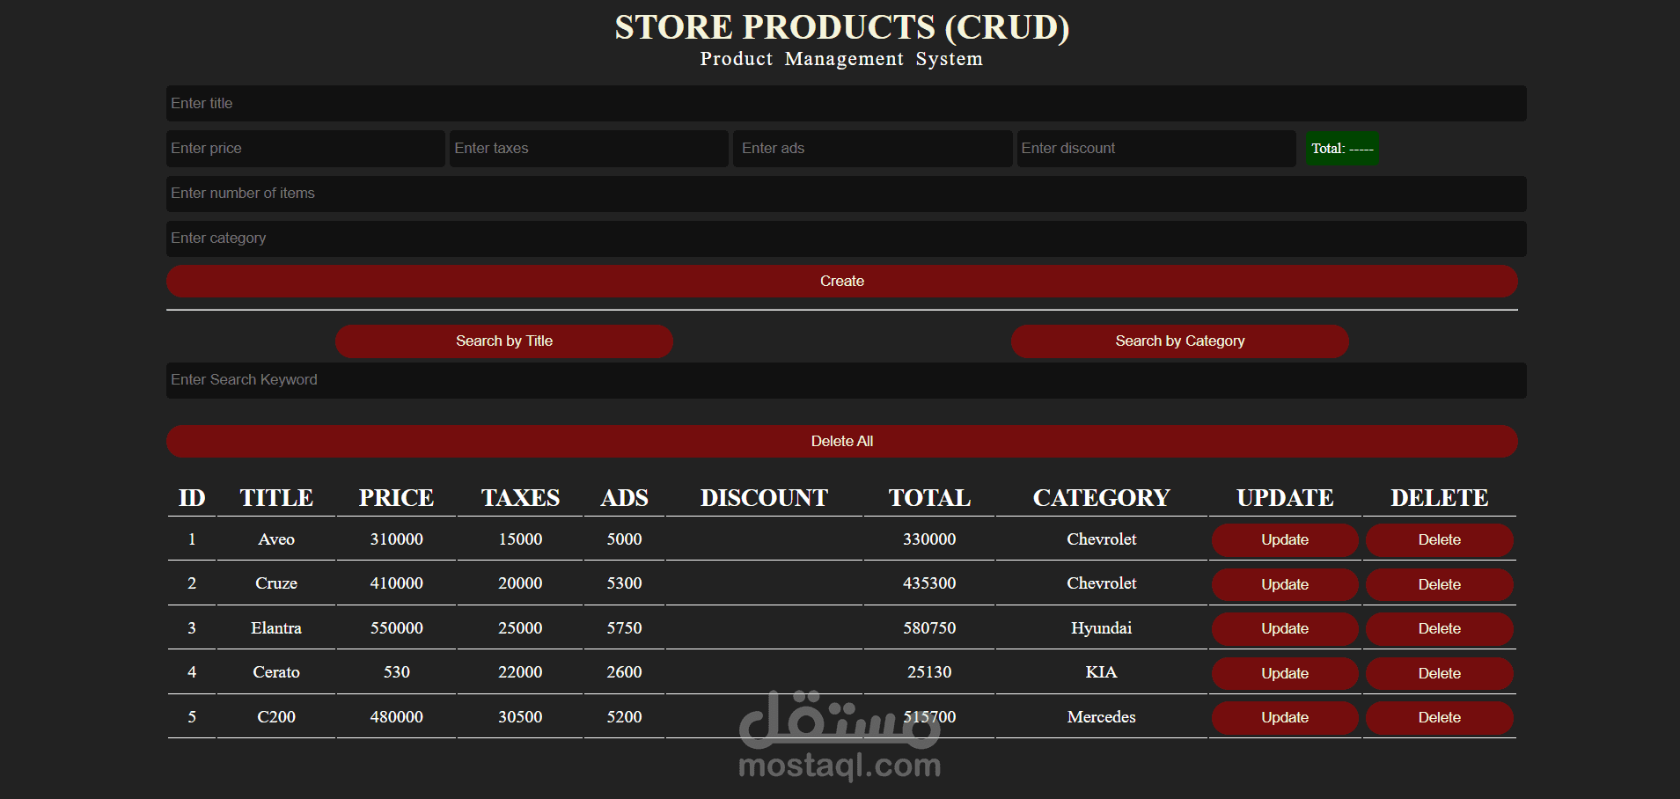
Task: Click the Enter ads input field
Action: tap(871, 148)
